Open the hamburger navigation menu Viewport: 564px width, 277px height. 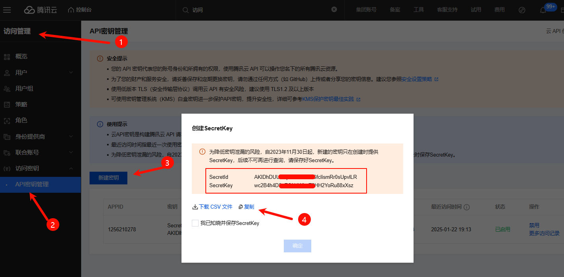[7, 10]
